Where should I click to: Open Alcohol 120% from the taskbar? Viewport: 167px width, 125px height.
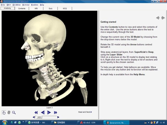click(89, 122)
